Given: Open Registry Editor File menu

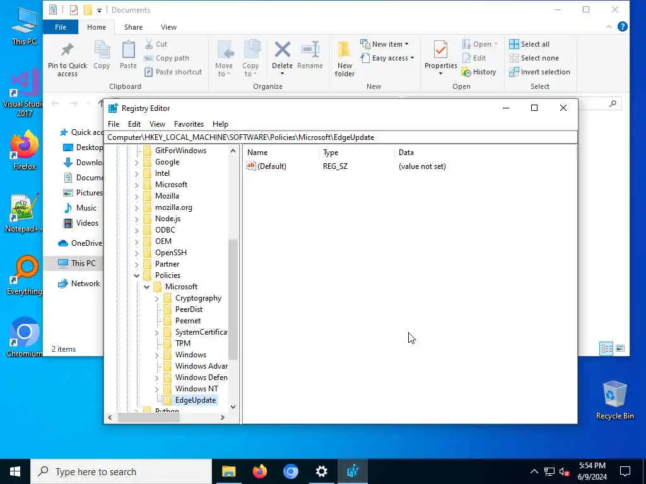Looking at the screenshot, I should (114, 124).
